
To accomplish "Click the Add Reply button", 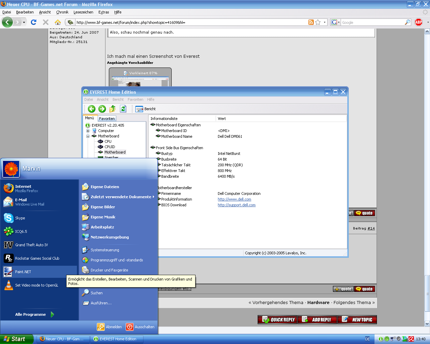I will (x=317, y=319).
